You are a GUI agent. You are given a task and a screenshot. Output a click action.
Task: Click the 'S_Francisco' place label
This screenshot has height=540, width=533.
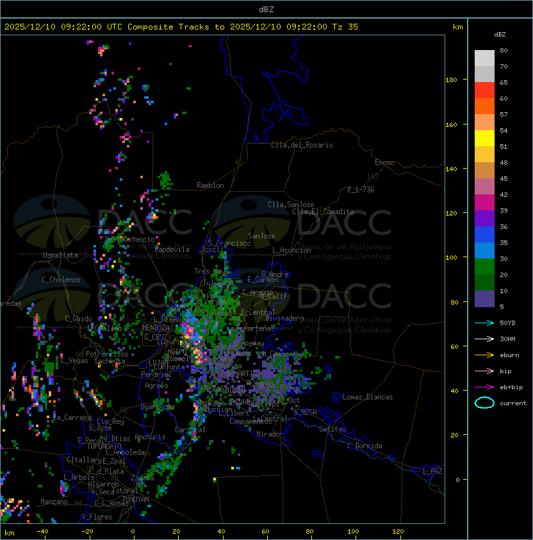pyautogui.click(x=229, y=243)
